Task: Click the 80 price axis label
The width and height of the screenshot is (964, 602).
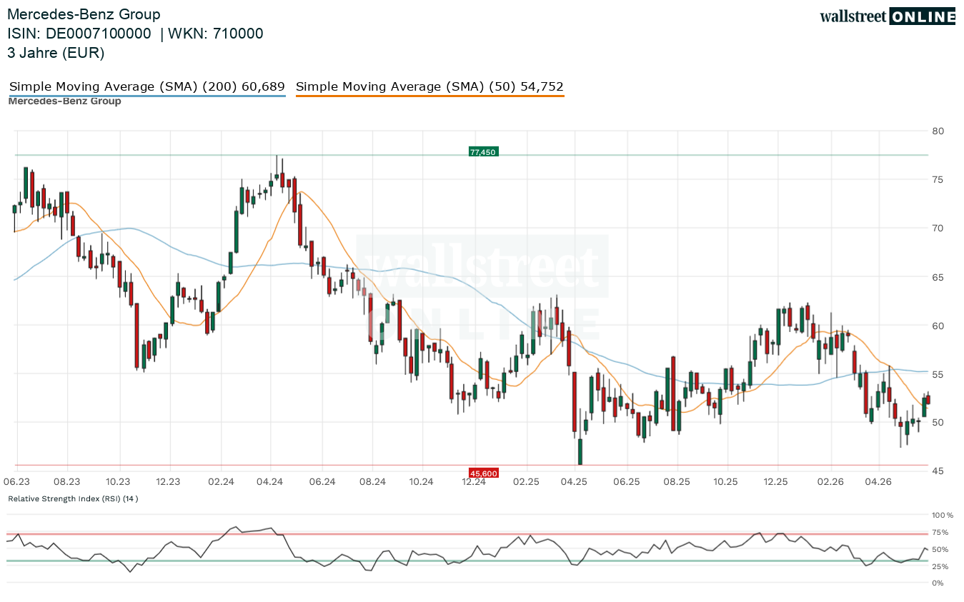Action: (938, 131)
